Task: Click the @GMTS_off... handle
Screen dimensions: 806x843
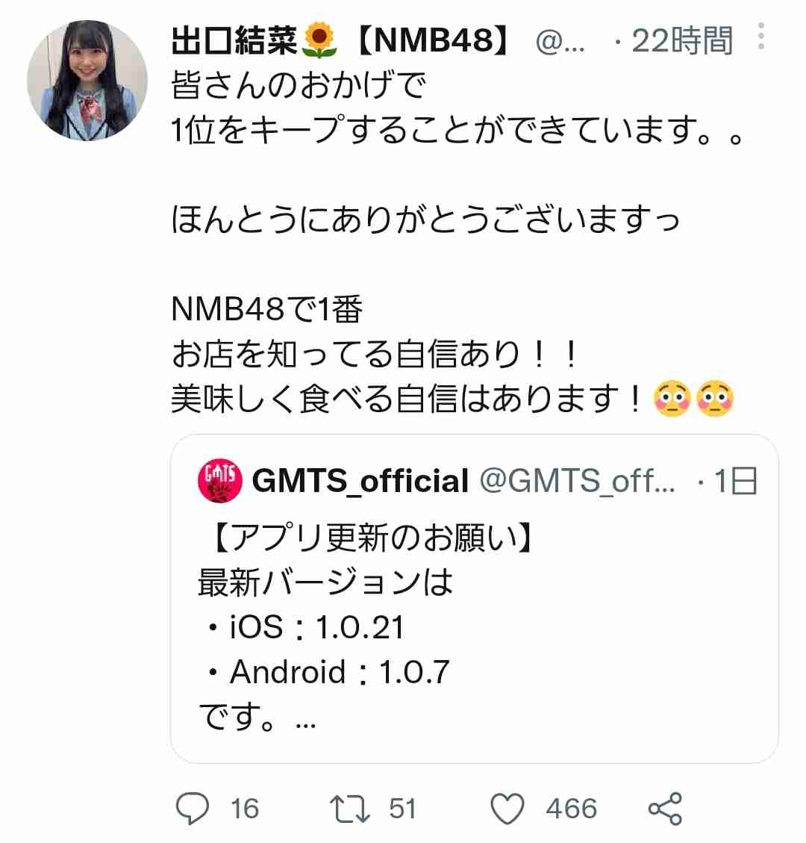Action: click(x=577, y=480)
